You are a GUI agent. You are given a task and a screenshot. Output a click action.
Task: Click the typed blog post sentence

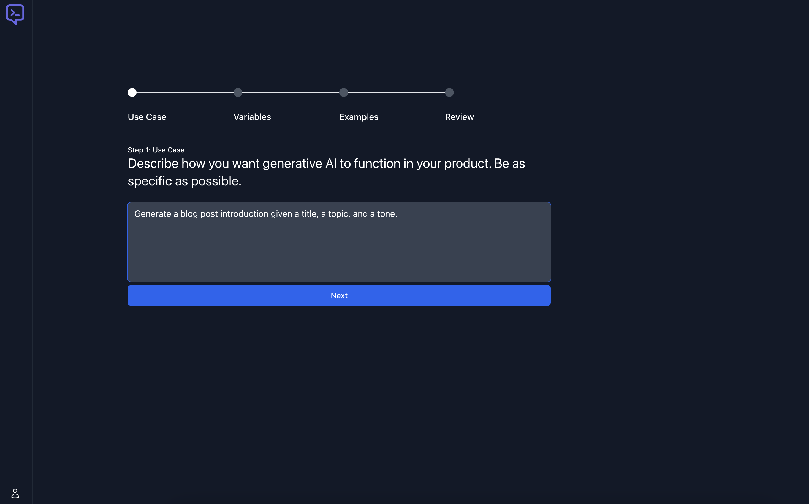pos(265,214)
